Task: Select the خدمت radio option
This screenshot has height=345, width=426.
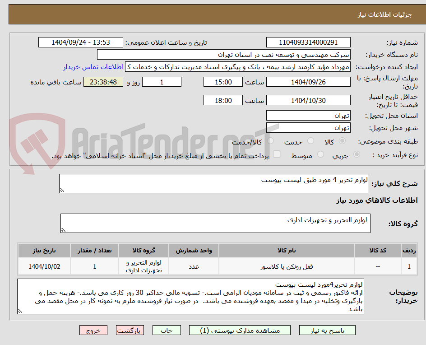Action: click(310, 141)
